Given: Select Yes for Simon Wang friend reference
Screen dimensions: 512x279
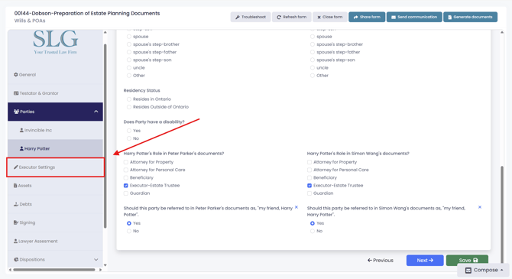Looking at the screenshot, I should coord(313,223).
